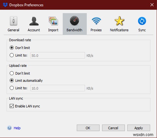Open the Notifications tab

point(119,24)
